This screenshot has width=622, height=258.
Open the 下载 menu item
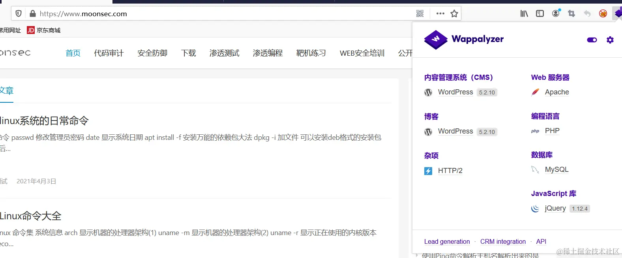(189, 53)
